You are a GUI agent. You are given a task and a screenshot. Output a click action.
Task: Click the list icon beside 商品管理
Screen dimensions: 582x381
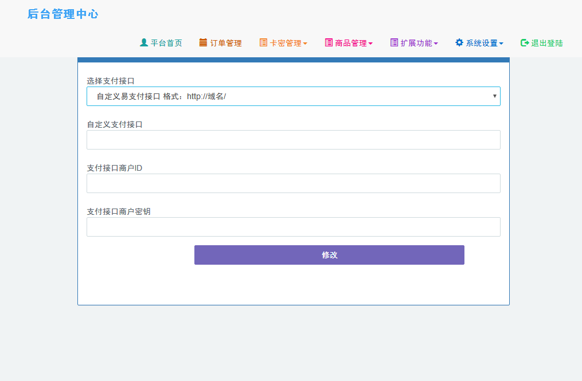[329, 42]
